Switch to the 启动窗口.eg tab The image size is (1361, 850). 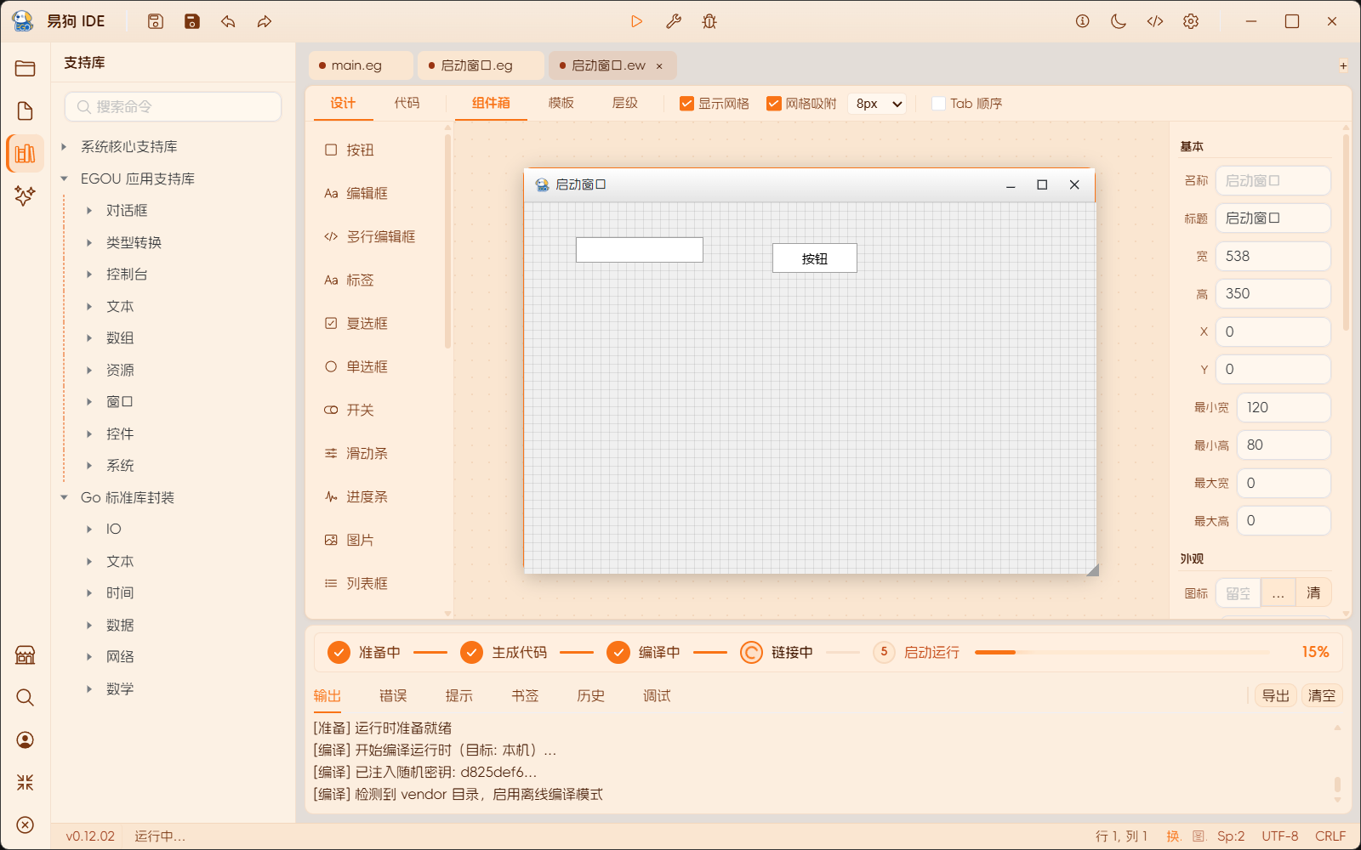pos(481,65)
